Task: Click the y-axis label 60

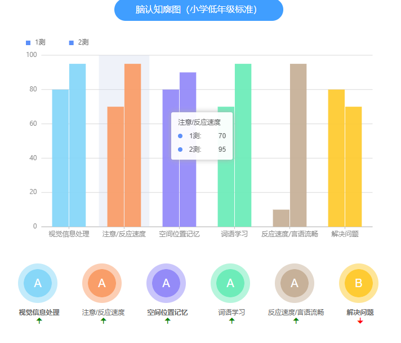Action: coord(33,124)
